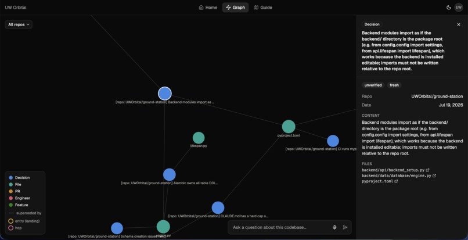Click the Decision blue legend swatch
This screenshot has height=240, width=468.
pyautogui.click(x=11, y=178)
